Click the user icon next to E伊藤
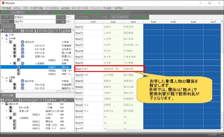The image size is (224, 137). click(6, 38)
